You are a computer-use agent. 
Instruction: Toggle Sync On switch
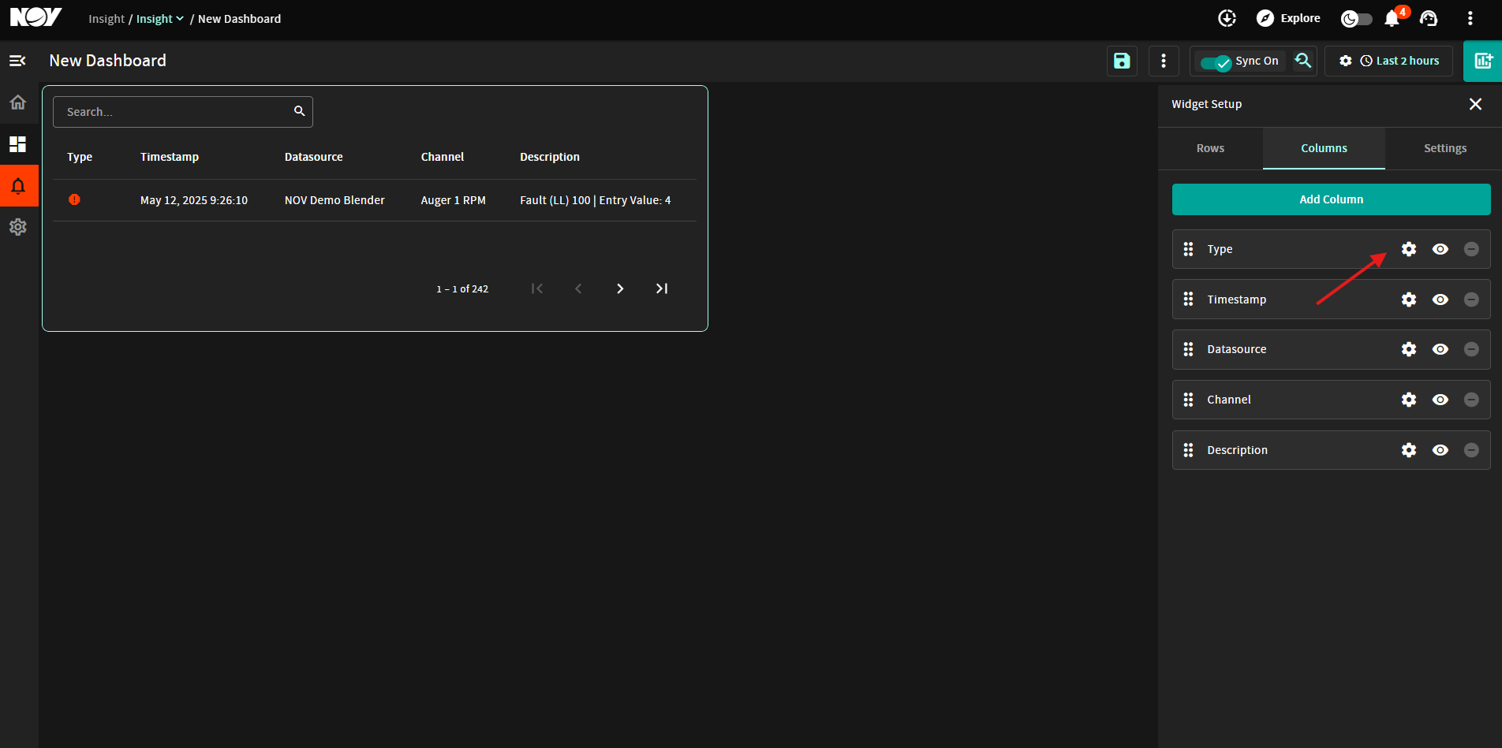[1216, 61]
